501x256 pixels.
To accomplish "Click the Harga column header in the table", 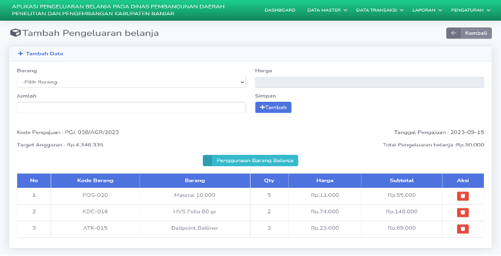I will 325,180.
